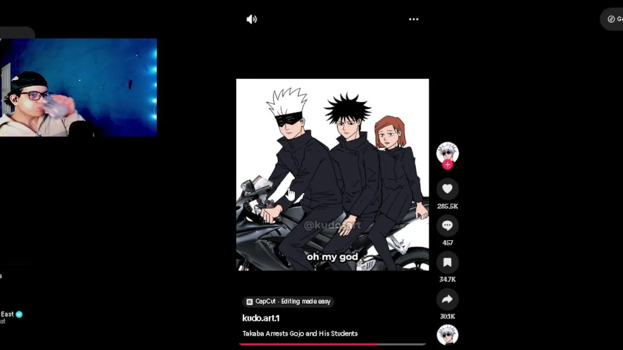Click the caption 'Takaba Arrests Gojo and His Students'
Image resolution: width=623 pixels, height=350 pixels.
tap(300, 333)
